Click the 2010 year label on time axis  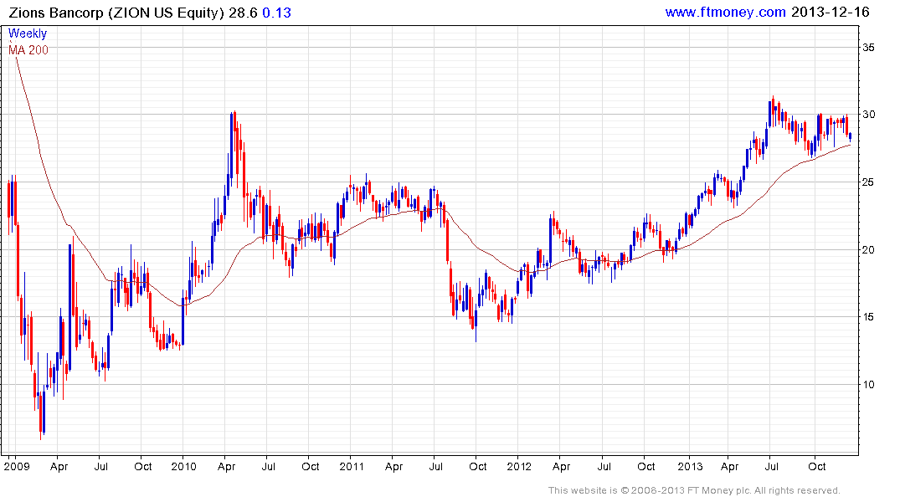[x=183, y=466]
